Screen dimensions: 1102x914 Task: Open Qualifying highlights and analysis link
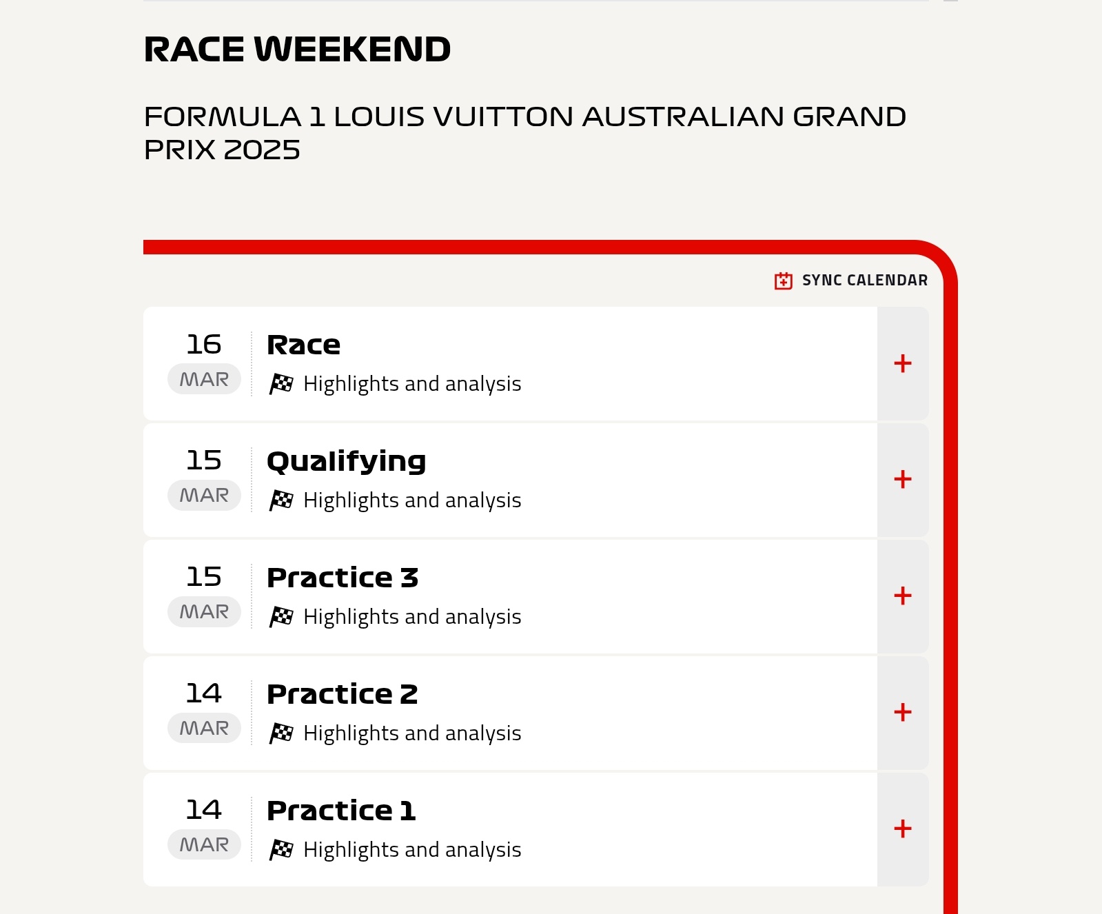(412, 500)
